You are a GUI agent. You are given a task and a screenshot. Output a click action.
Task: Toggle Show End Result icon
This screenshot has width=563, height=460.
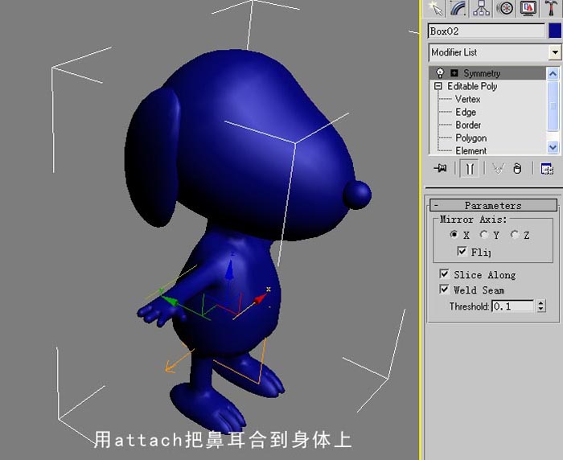[x=470, y=168]
